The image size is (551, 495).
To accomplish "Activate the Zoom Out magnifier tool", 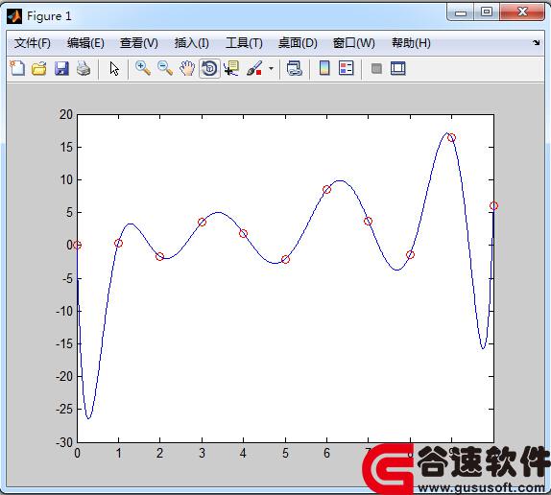I will (164, 68).
